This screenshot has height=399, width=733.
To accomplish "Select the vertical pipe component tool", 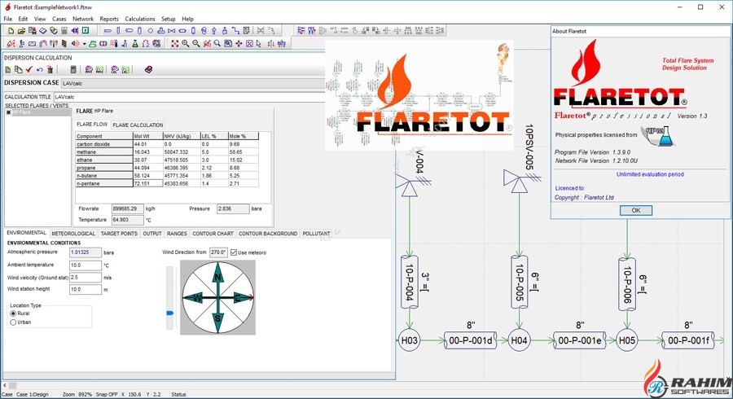I will point(118,30).
